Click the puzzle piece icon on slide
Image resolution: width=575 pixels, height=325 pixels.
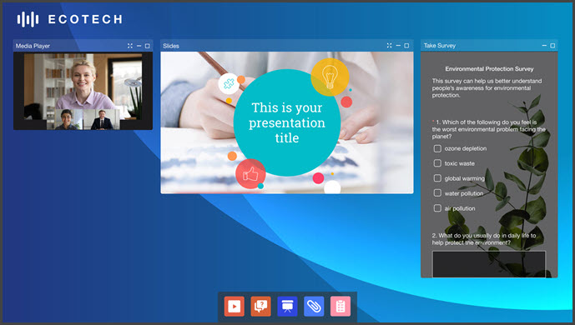coord(229,84)
